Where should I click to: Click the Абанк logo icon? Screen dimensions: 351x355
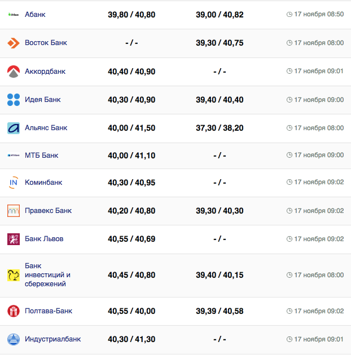[14, 14]
